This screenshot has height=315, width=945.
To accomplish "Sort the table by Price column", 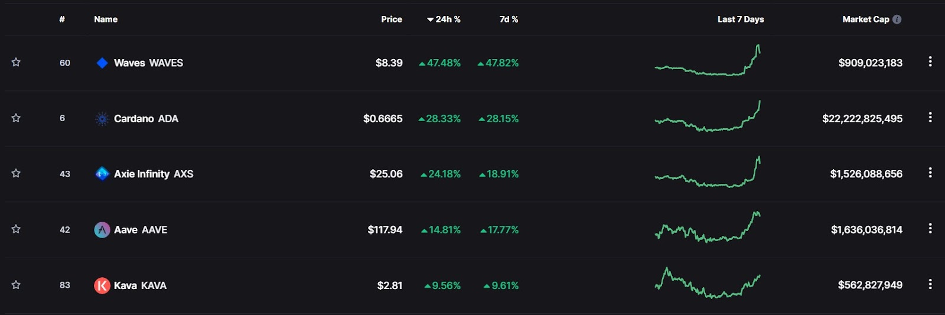I will (x=392, y=20).
